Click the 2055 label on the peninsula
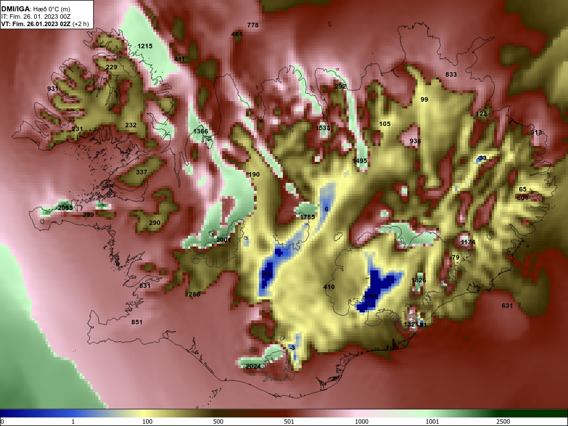The height and width of the screenshot is (426, 568). point(65,208)
